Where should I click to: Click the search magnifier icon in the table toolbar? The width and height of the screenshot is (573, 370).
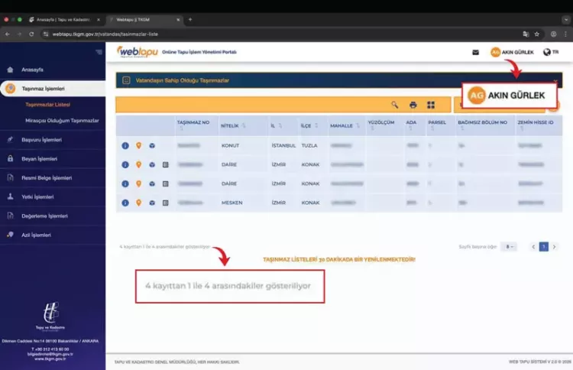click(395, 105)
